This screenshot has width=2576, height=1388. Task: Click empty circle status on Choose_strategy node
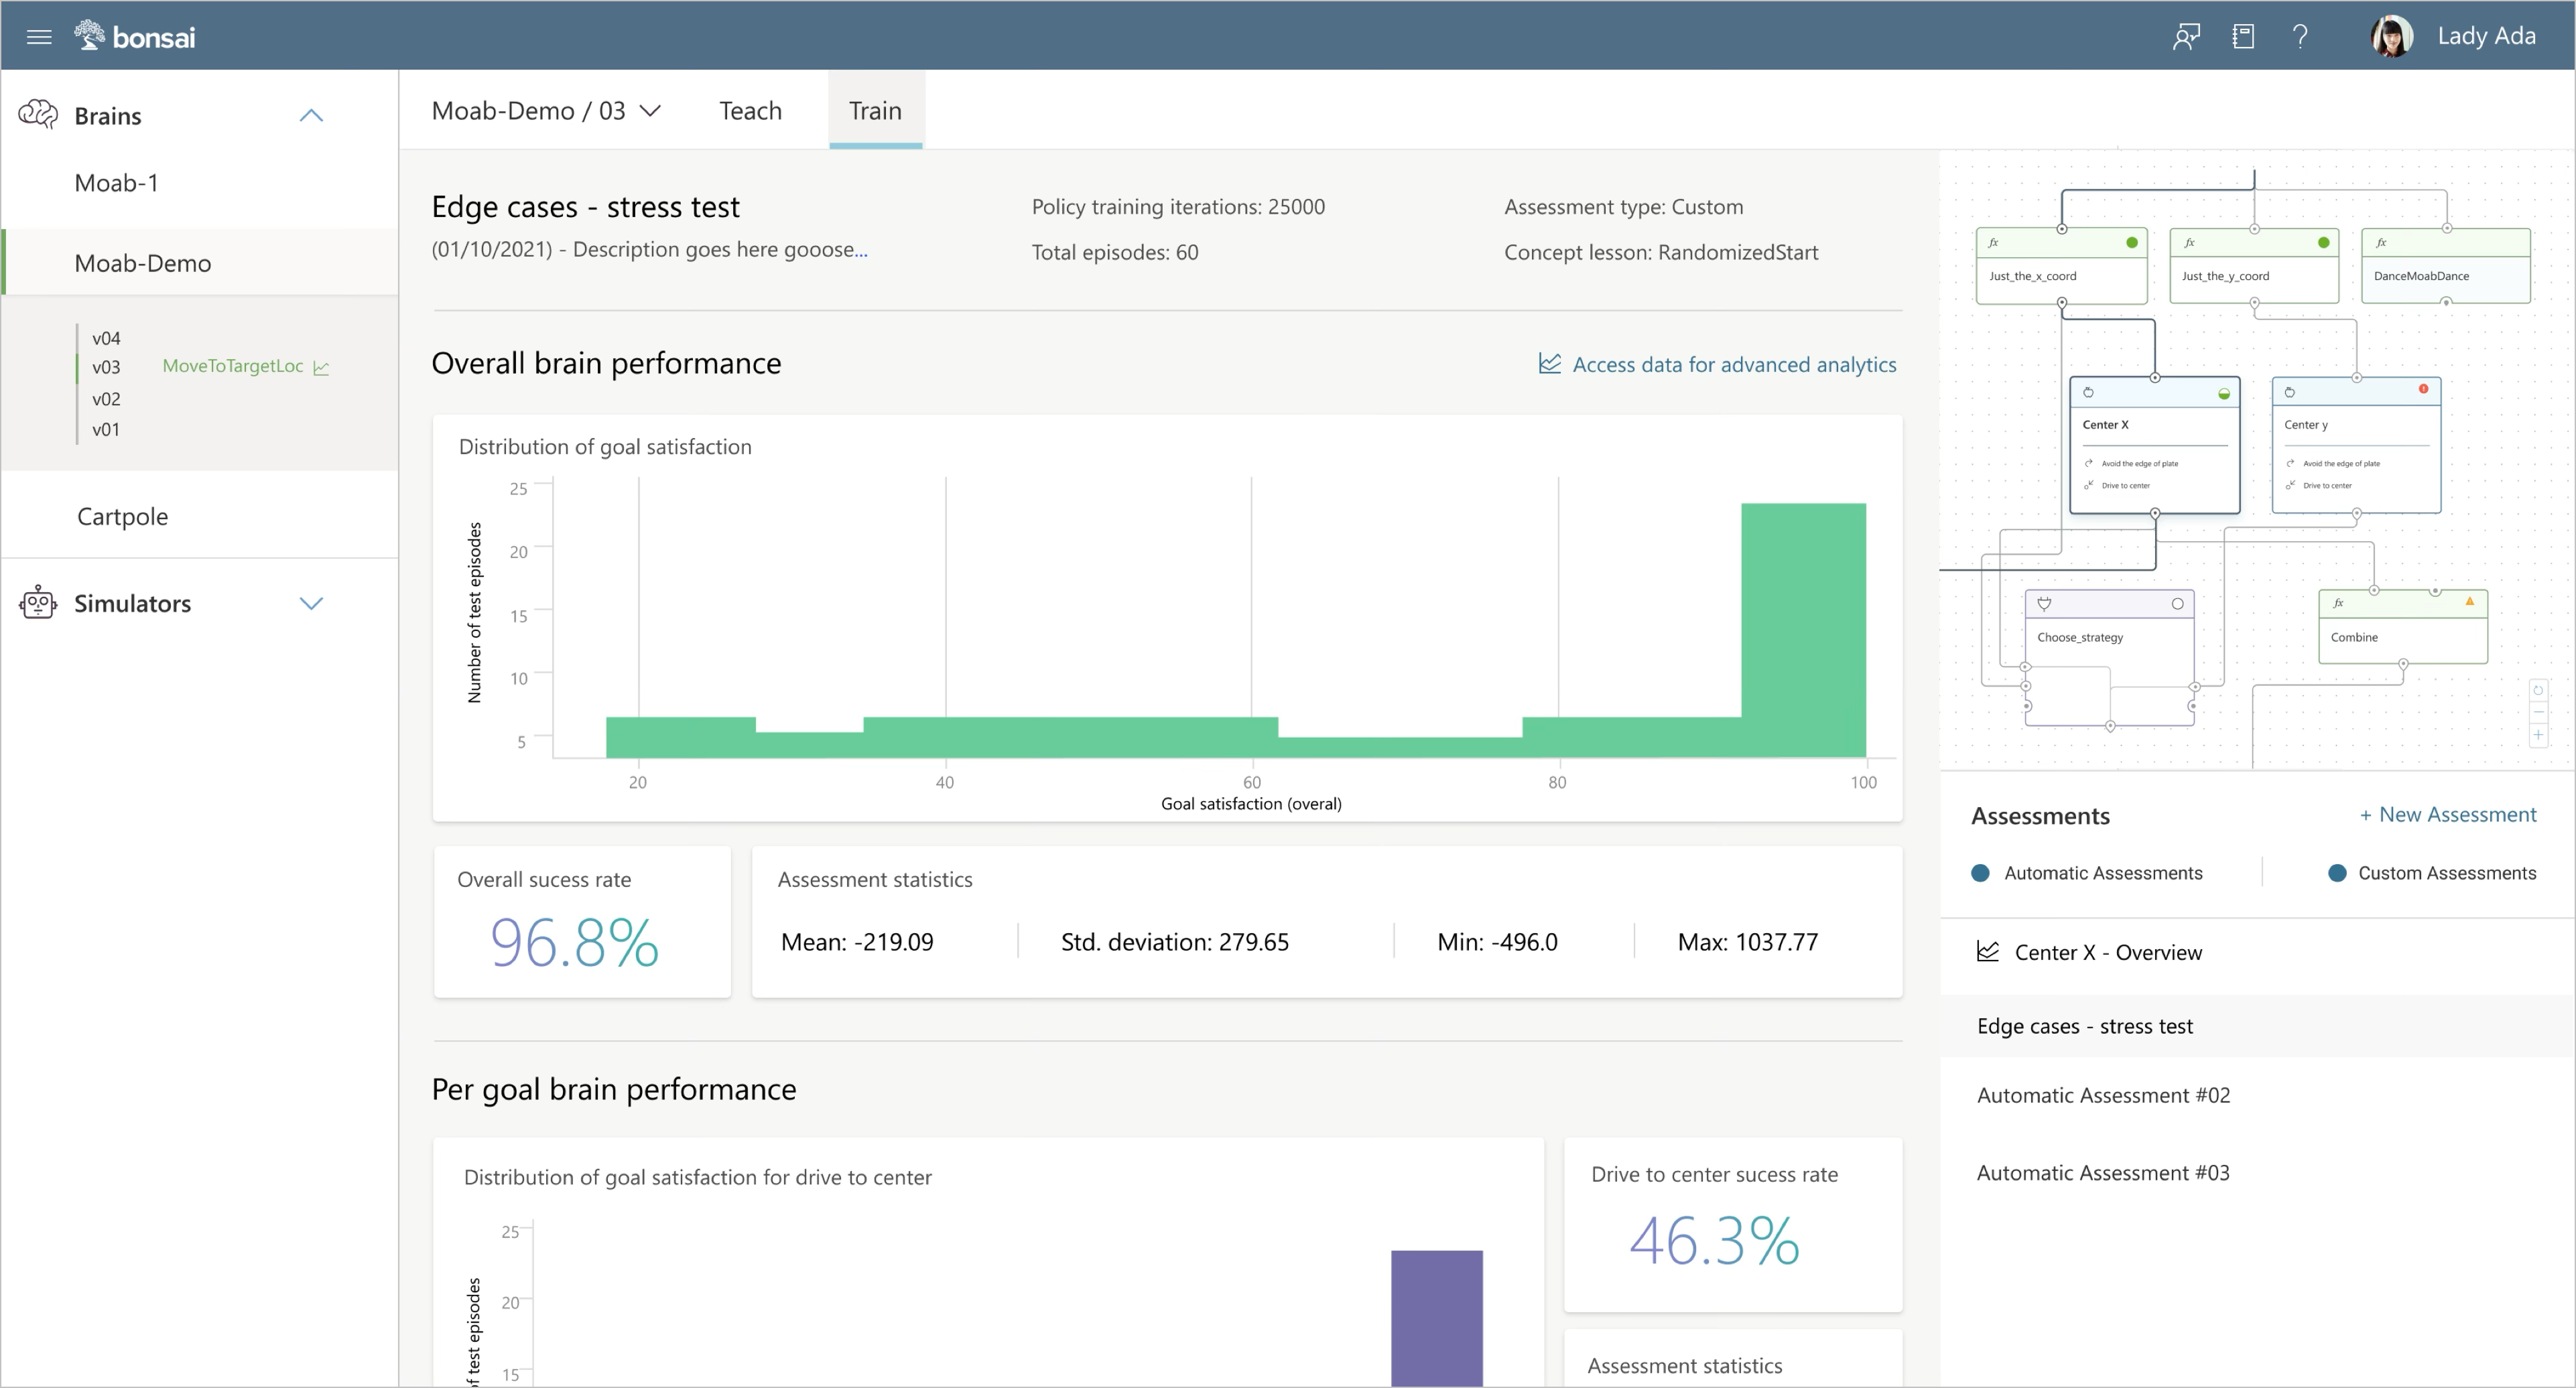pos(2177,604)
